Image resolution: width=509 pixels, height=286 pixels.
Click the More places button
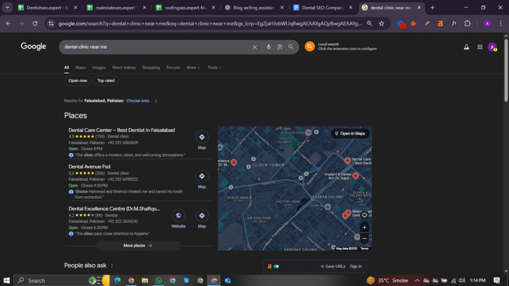click(138, 245)
